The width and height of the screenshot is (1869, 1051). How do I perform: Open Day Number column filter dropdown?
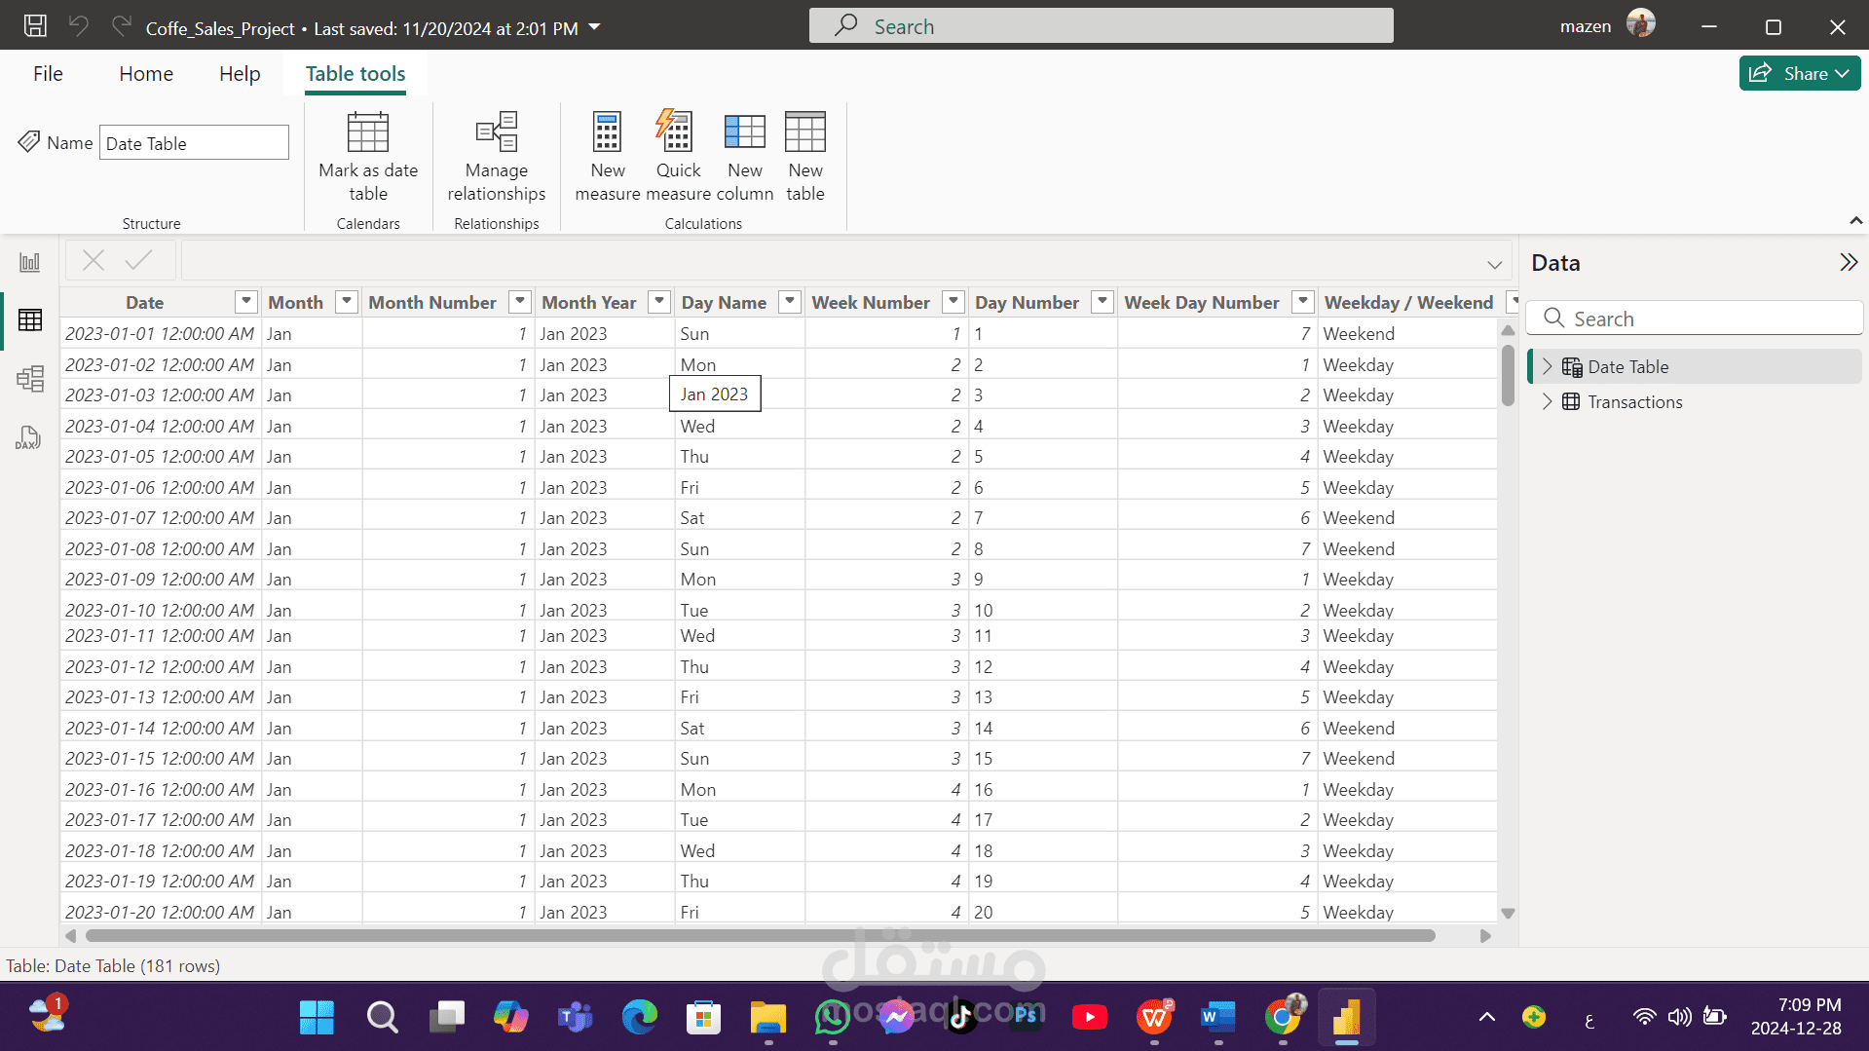[1103, 302]
